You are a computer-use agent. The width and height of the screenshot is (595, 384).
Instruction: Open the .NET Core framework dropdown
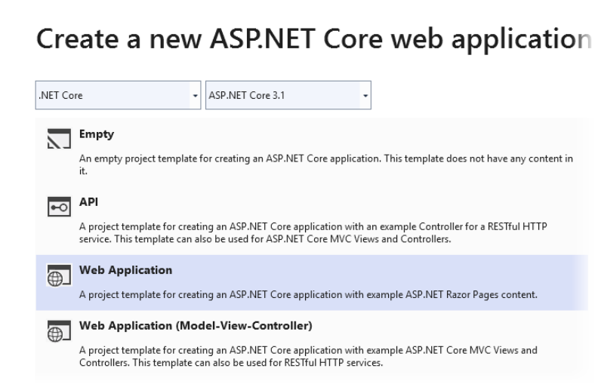click(119, 96)
